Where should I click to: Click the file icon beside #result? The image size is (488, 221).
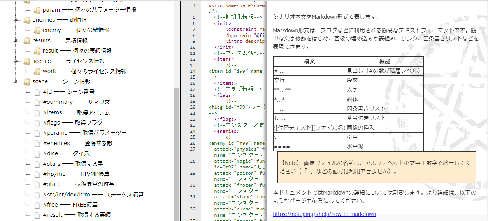click(x=37, y=215)
